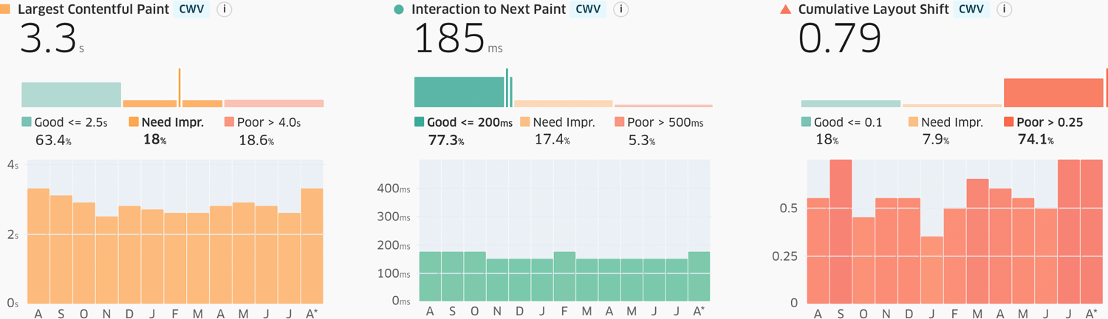Click the orange square Largest Contentful Paint icon
The width and height of the screenshot is (1108, 319).
[x=5, y=10]
